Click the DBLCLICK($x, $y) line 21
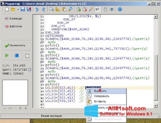 [85, 16]
